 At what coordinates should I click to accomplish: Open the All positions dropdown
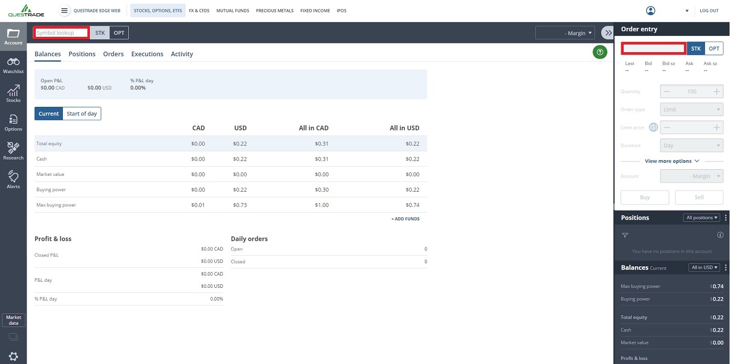(701, 218)
